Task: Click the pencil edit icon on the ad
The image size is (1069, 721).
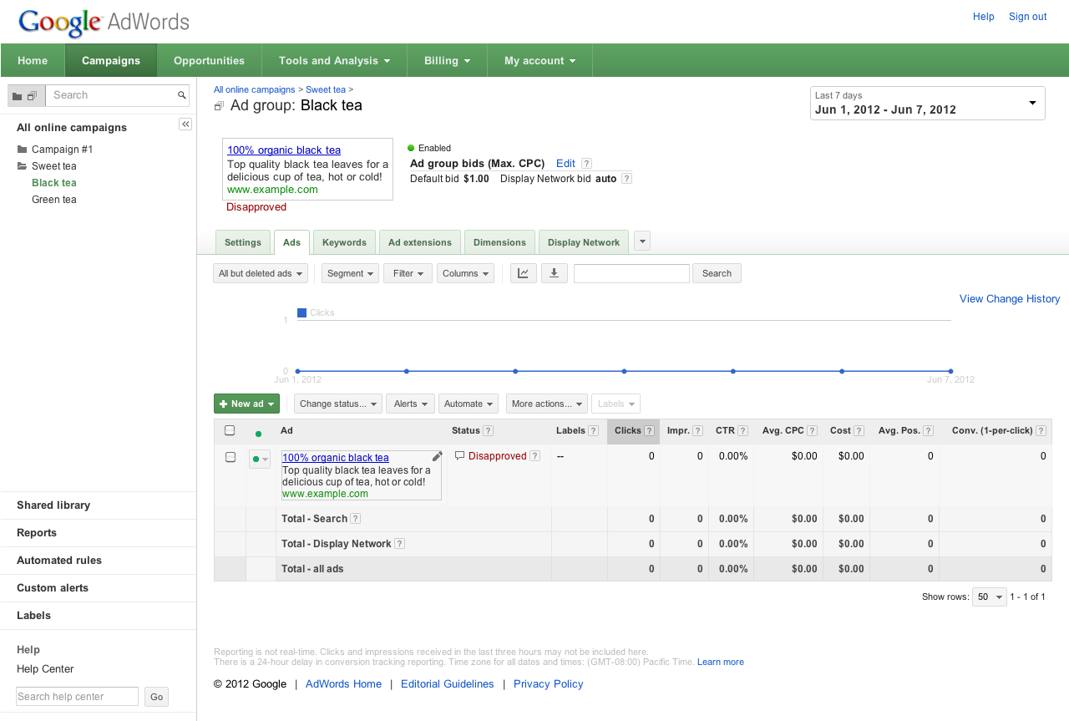Action: point(437,456)
